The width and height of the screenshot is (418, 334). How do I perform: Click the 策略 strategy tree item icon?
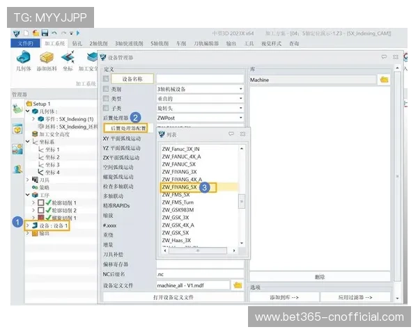pyautogui.click(x=35, y=187)
